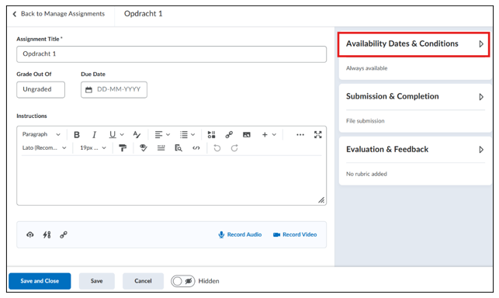
Task: Apply underline formatting
Action: pyautogui.click(x=113, y=135)
